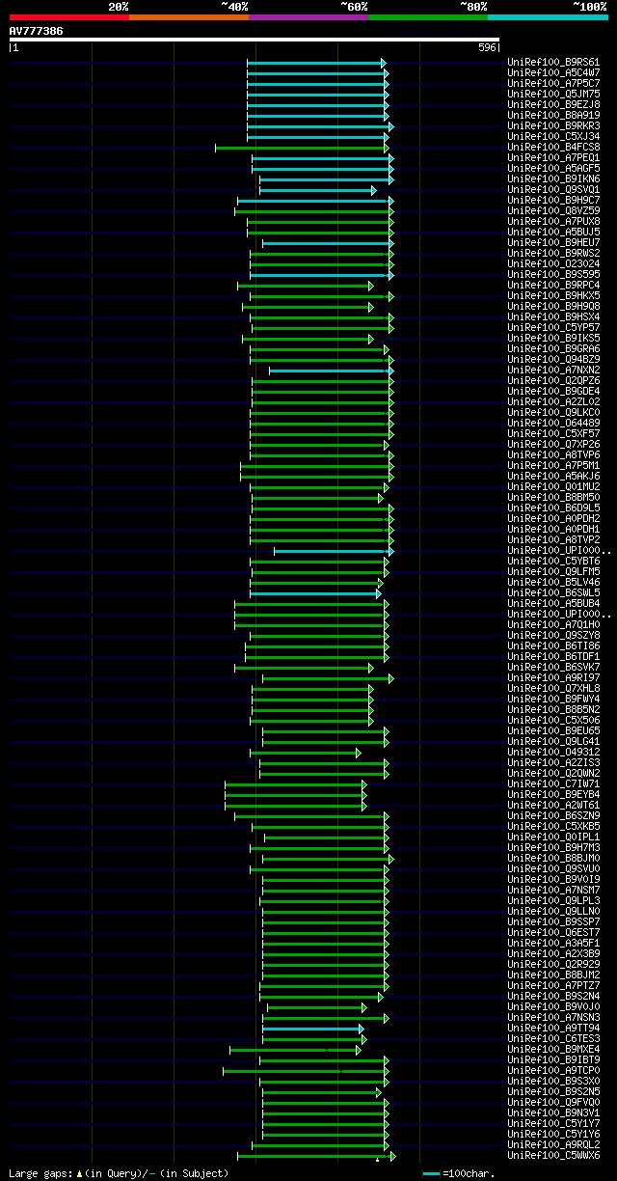Select the query ID AV777386
This screenshot has height=1181, width=617.
click(37, 31)
